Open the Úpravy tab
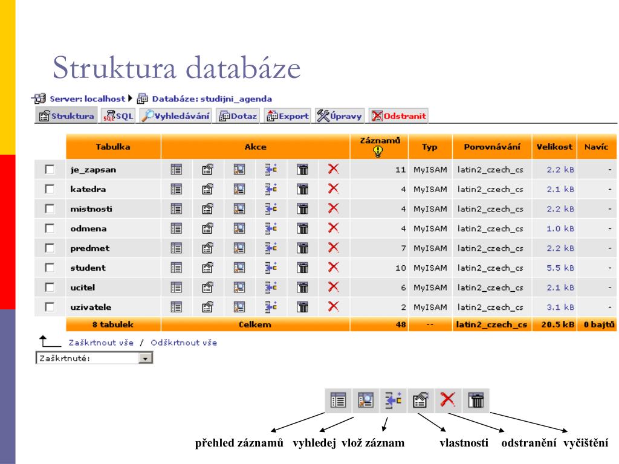 point(340,116)
